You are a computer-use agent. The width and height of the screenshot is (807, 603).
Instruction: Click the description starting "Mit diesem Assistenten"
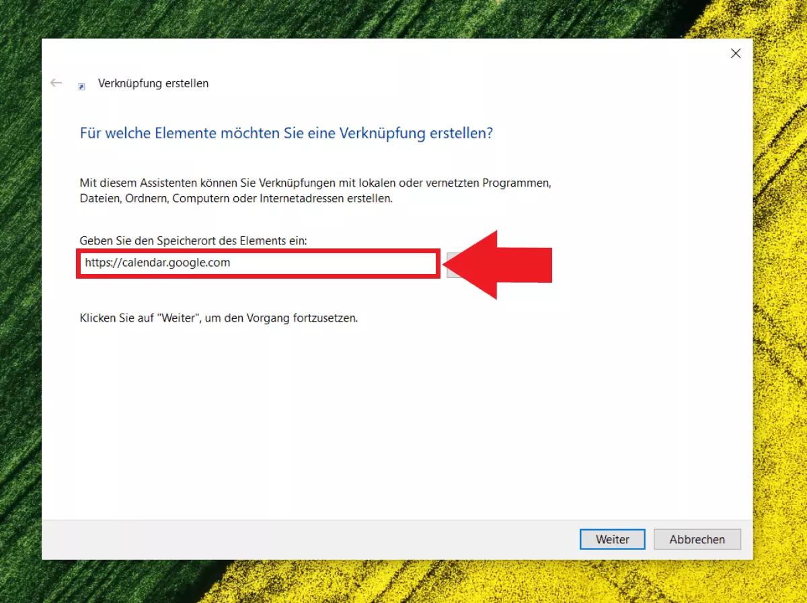[315, 191]
